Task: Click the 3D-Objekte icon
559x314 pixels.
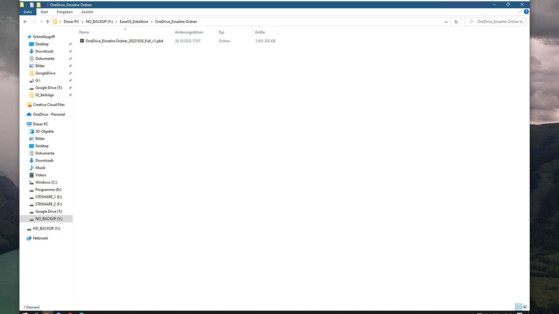Action: (x=32, y=132)
